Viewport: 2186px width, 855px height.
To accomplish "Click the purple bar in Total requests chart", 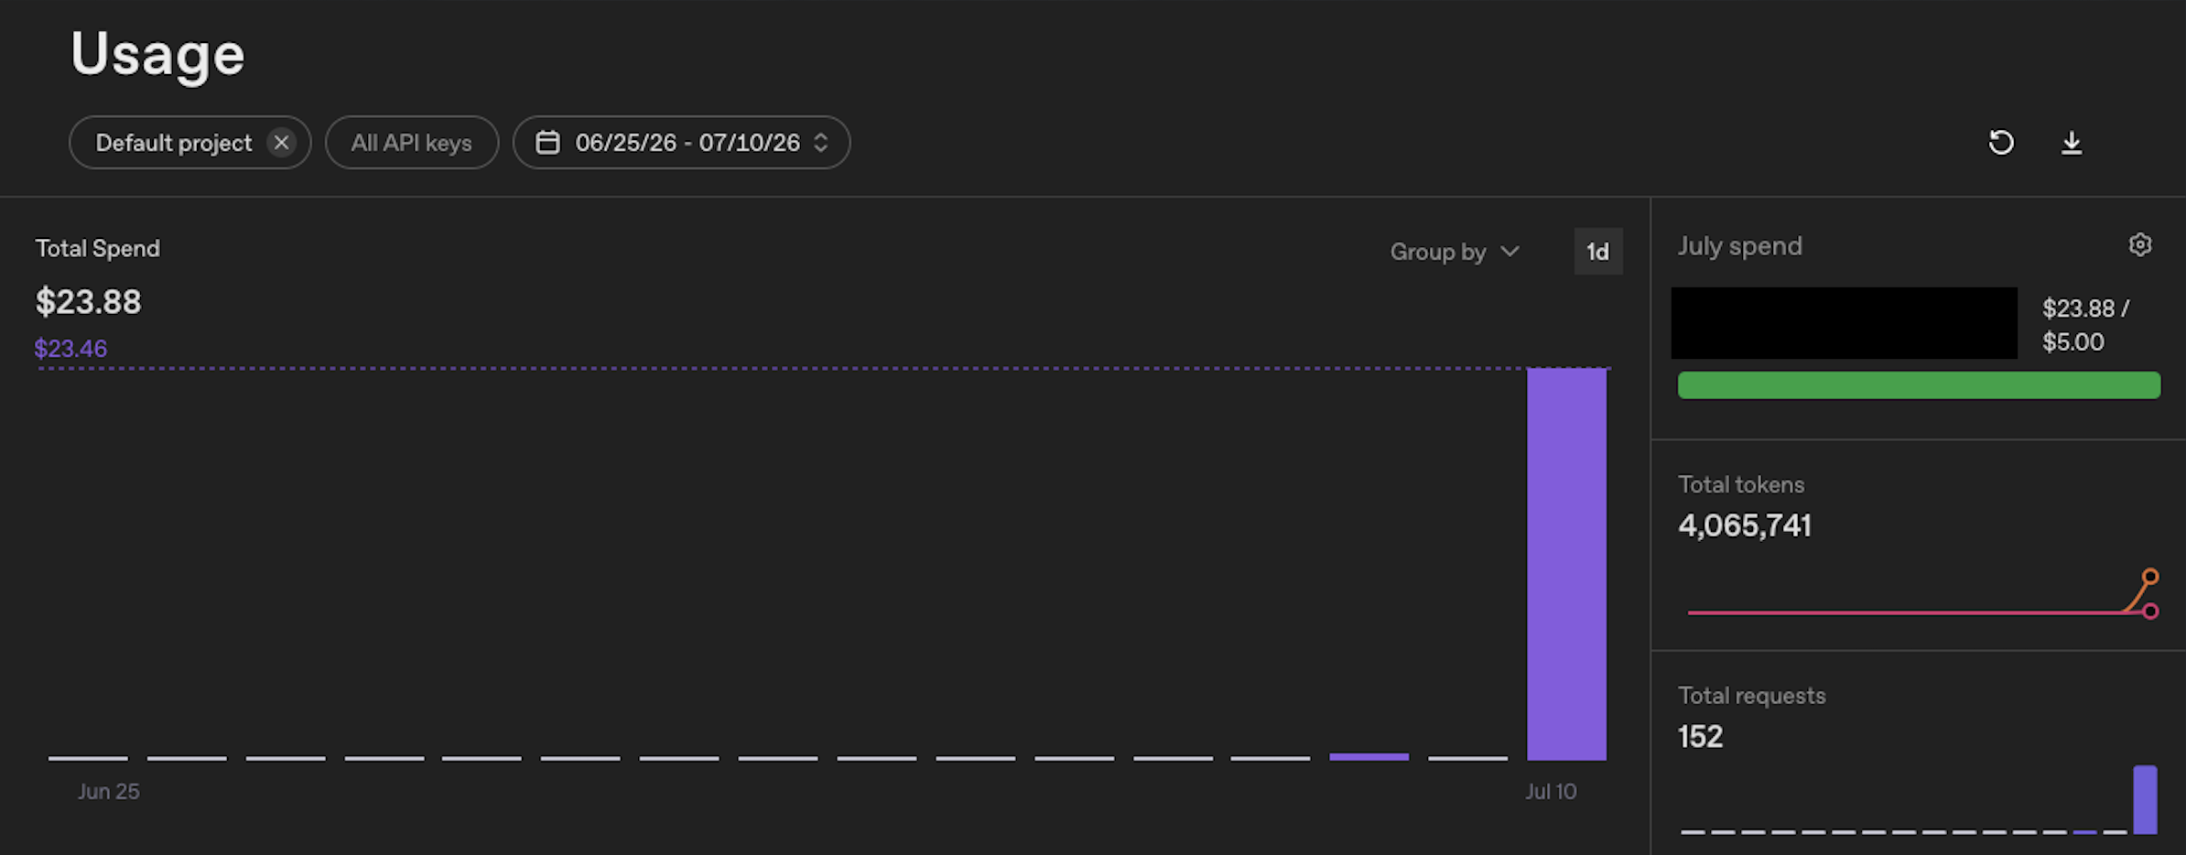I will pos(2145,799).
